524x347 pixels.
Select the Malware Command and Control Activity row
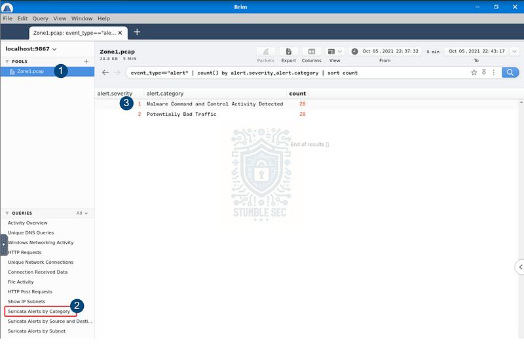click(307, 104)
